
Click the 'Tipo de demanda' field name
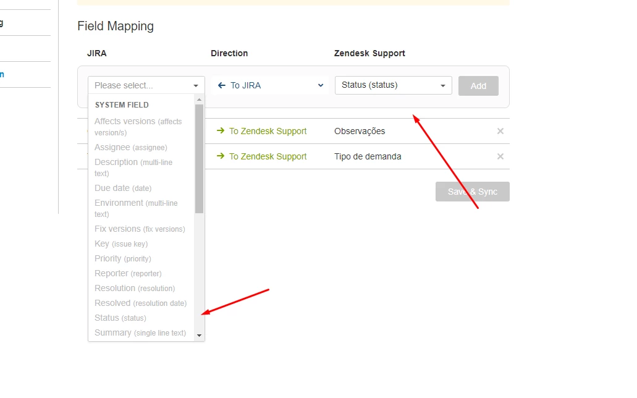click(x=368, y=156)
